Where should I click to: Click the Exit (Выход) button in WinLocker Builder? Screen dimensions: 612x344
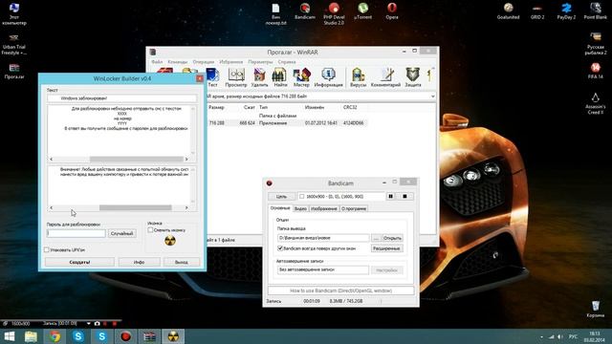click(x=181, y=262)
